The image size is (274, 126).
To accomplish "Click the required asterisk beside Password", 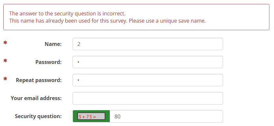I will pos(5,61).
